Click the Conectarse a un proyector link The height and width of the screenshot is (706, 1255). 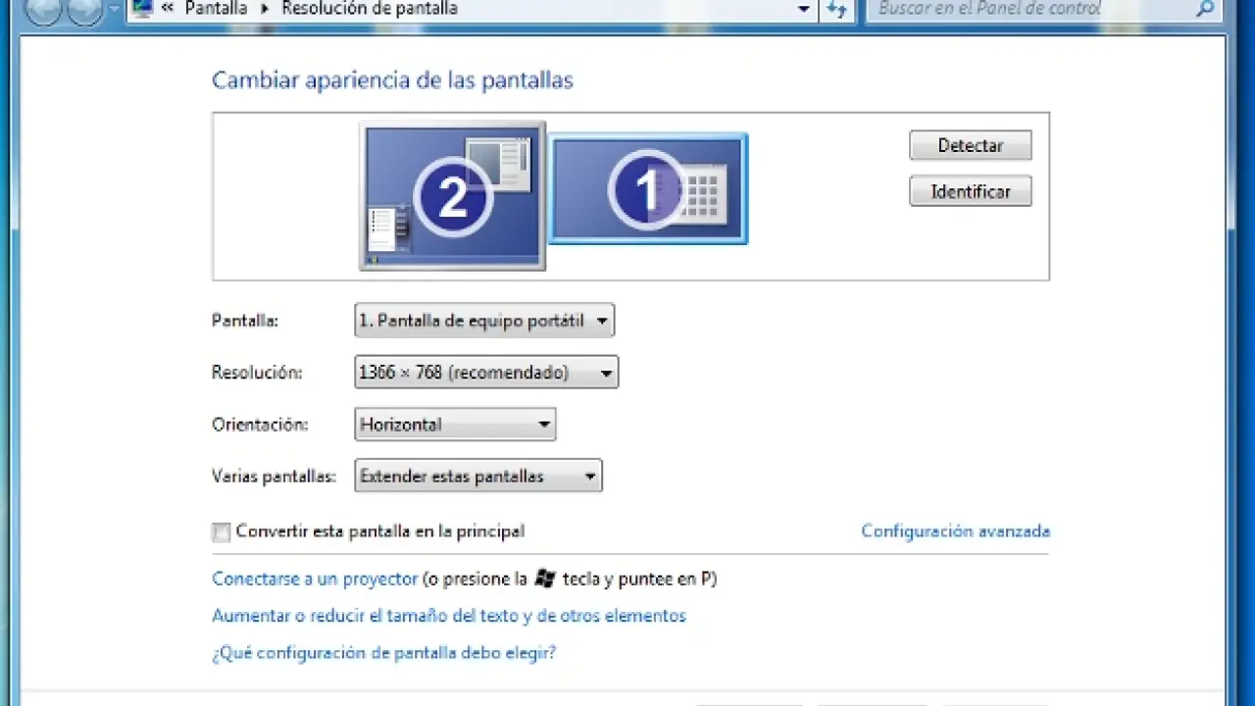click(315, 579)
